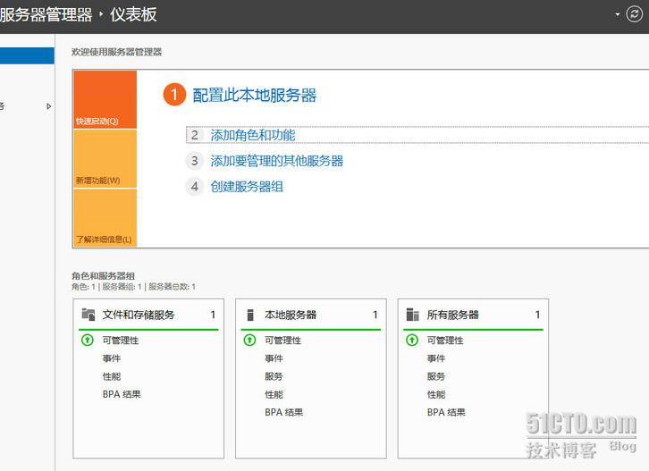The width and height of the screenshot is (649, 471).
Task: Click the 所有服务器 tile servers icon
Action: (x=412, y=315)
